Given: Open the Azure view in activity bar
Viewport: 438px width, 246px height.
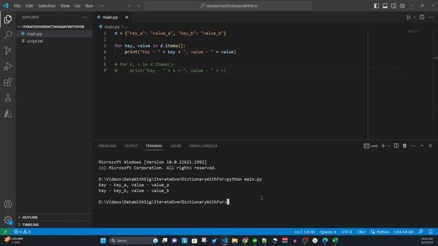Looking at the screenshot, I should coord(8,113).
